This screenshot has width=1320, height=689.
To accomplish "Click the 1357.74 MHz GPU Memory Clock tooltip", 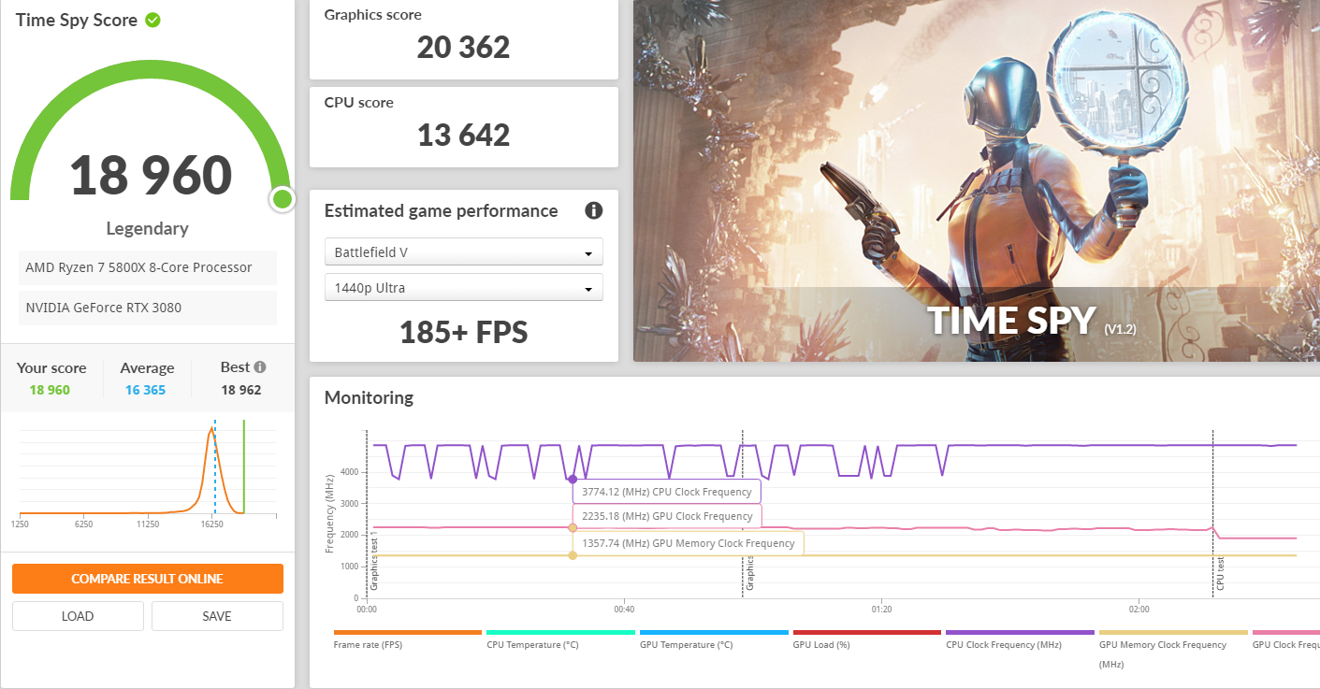I will (x=689, y=543).
